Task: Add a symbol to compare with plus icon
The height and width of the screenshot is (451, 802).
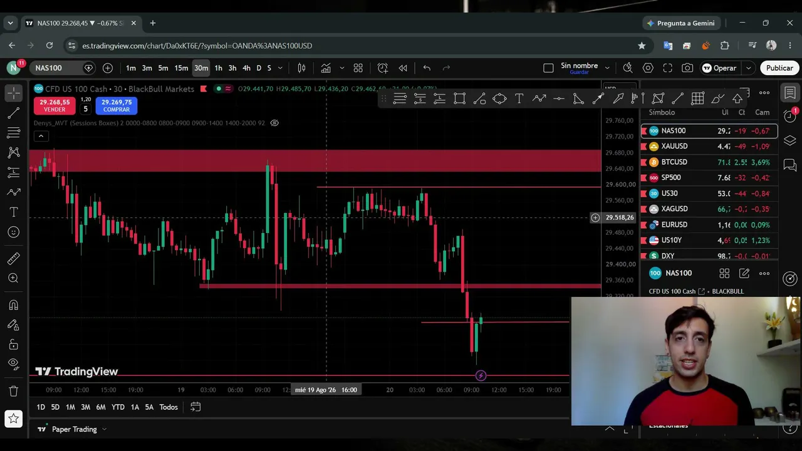Action: point(108,68)
